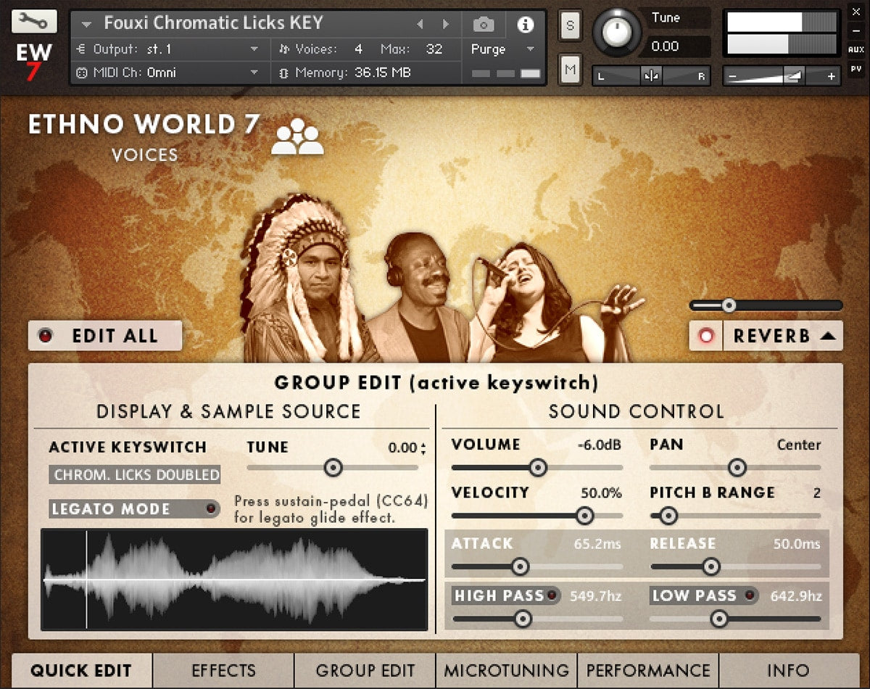870x689 pixels.
Task: Click the PITCH B RANGE slider handle
Action: coord(668,516)
